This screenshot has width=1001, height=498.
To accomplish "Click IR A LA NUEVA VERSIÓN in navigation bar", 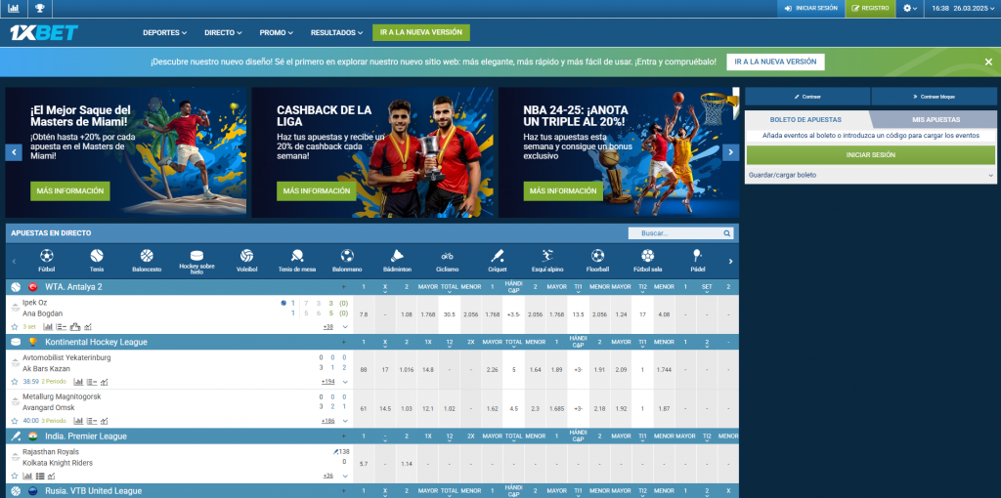I will (421, 32).
